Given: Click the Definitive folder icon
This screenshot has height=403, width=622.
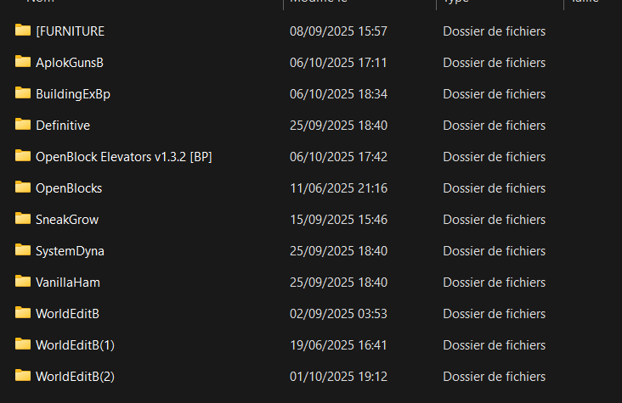Looking at the screenshot, I should [x=23, y=124].
